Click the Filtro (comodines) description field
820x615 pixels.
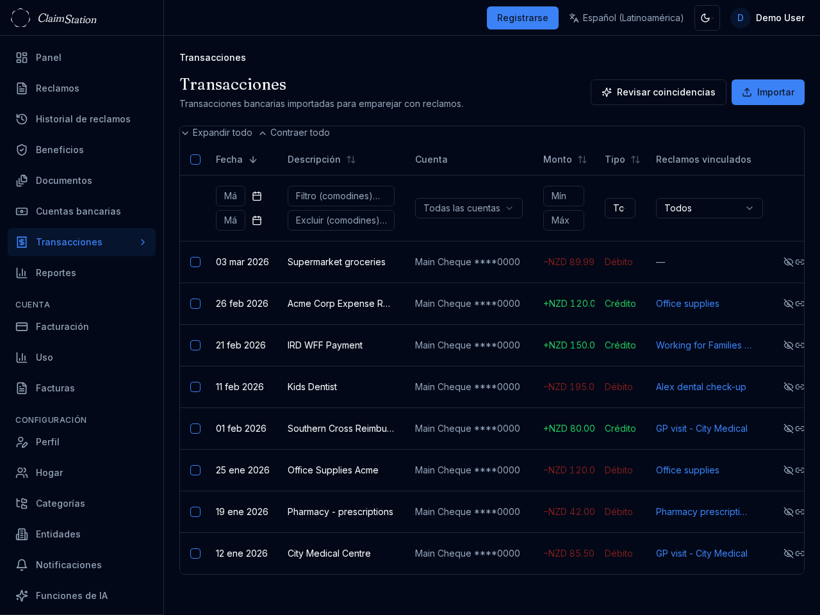pos(340,196)
